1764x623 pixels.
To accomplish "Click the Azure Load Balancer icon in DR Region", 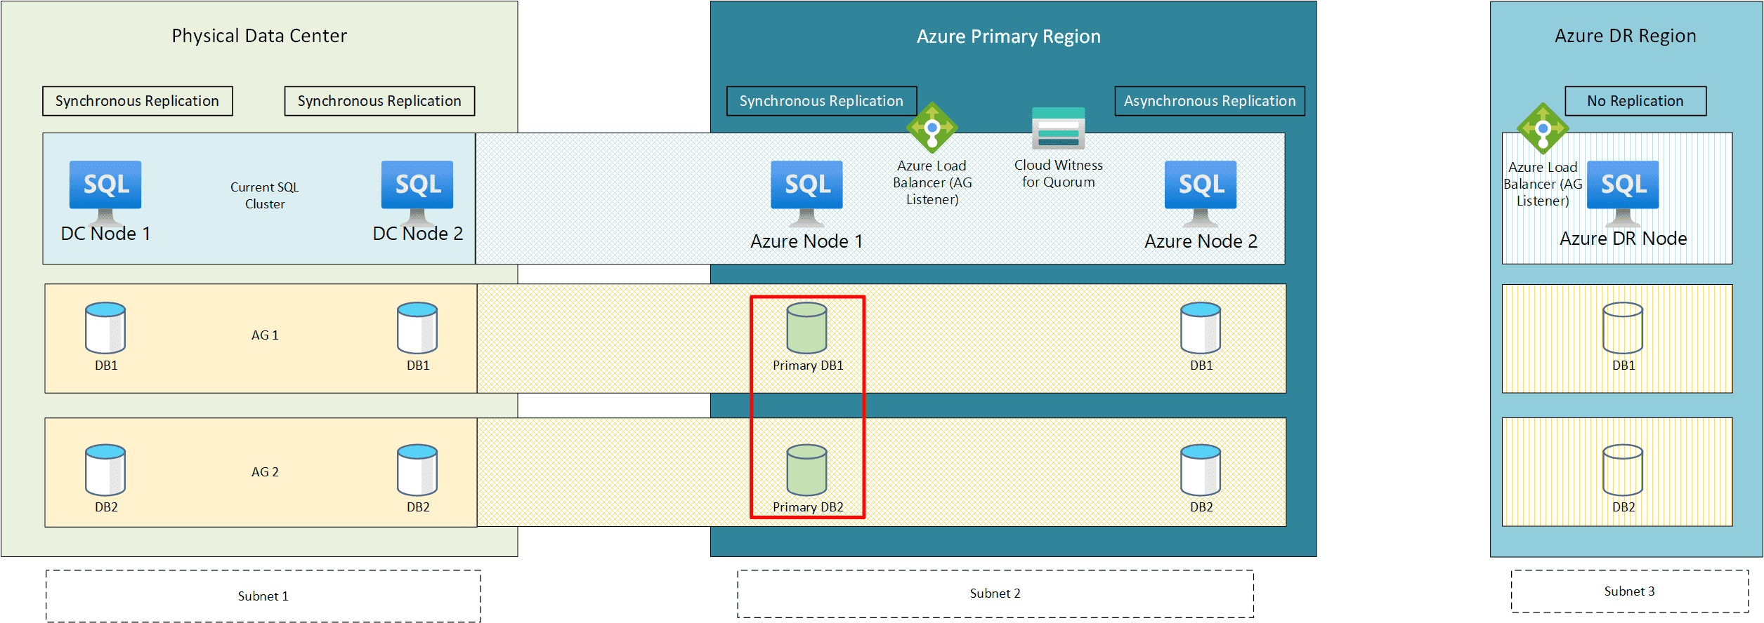I will 1543,128.
